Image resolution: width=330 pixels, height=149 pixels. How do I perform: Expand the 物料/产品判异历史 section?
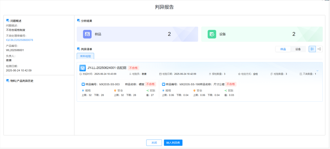pyautogui.click(x=22, y=81)
